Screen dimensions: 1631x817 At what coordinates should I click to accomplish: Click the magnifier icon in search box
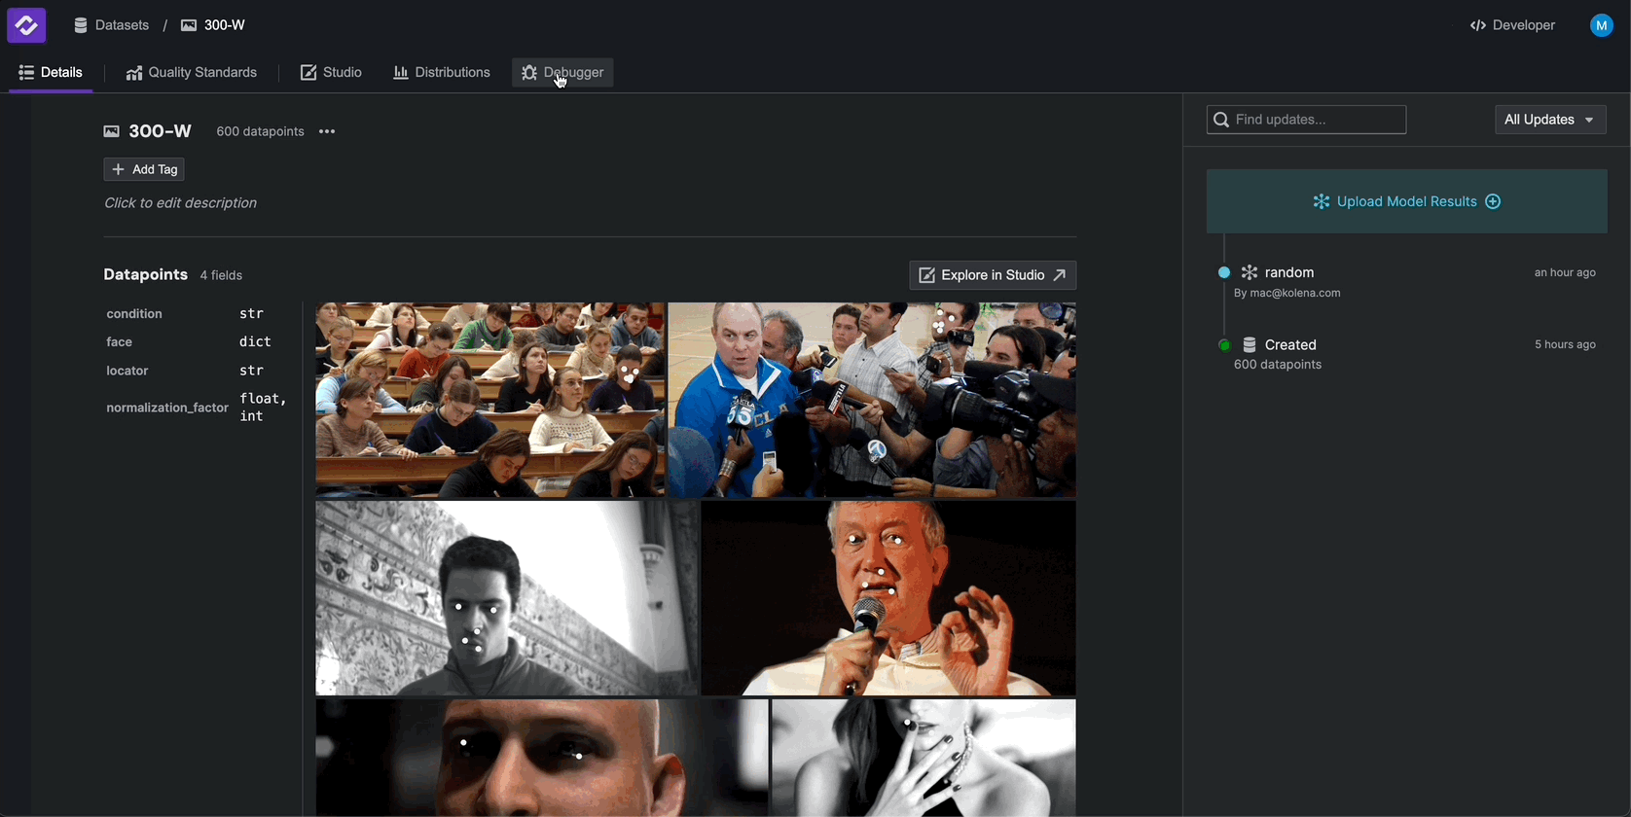[x=1221, y=120]
